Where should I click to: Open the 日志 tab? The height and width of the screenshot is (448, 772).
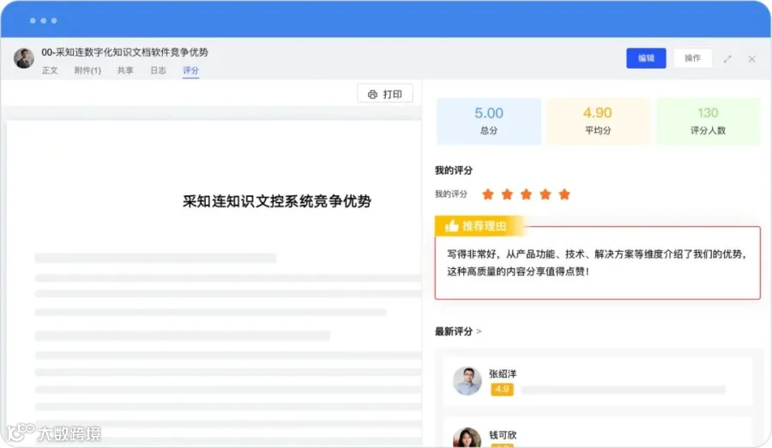coord(158,70)
